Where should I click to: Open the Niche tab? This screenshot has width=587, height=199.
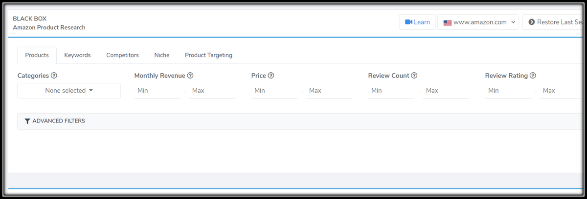162,55
